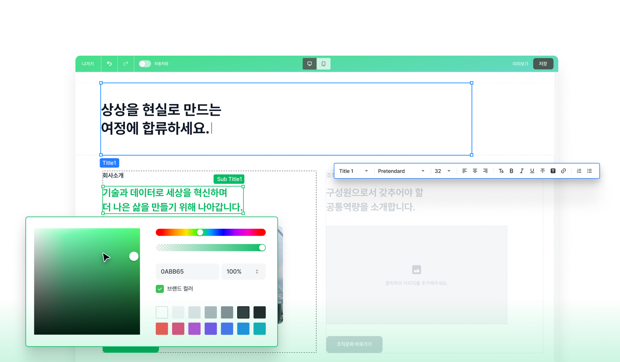Screen dimensions: 620x362
Task: Toggle strikethrough formatting
Action: tap(542, 171)
